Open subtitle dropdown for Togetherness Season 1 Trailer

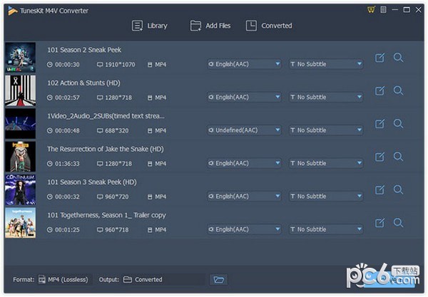pos(326,229)
